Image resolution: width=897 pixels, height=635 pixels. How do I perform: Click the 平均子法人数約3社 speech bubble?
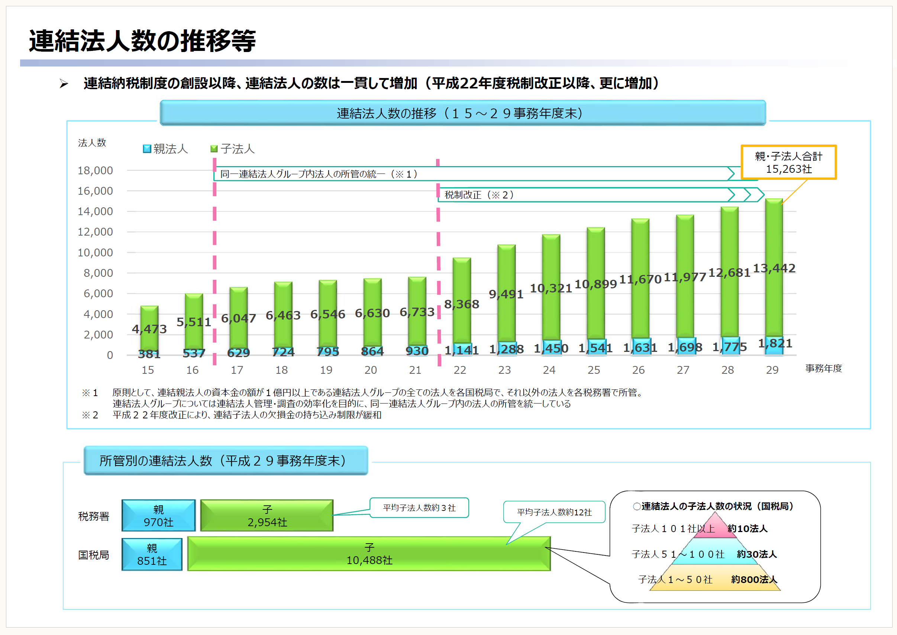pos(419,508)
